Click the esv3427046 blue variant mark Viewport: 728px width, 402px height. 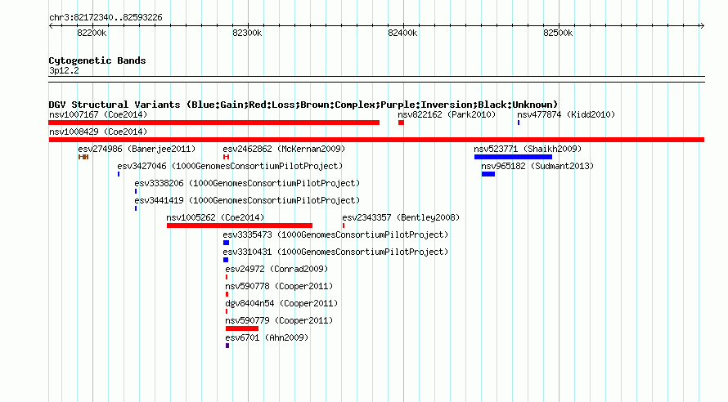tap(119, 174)
